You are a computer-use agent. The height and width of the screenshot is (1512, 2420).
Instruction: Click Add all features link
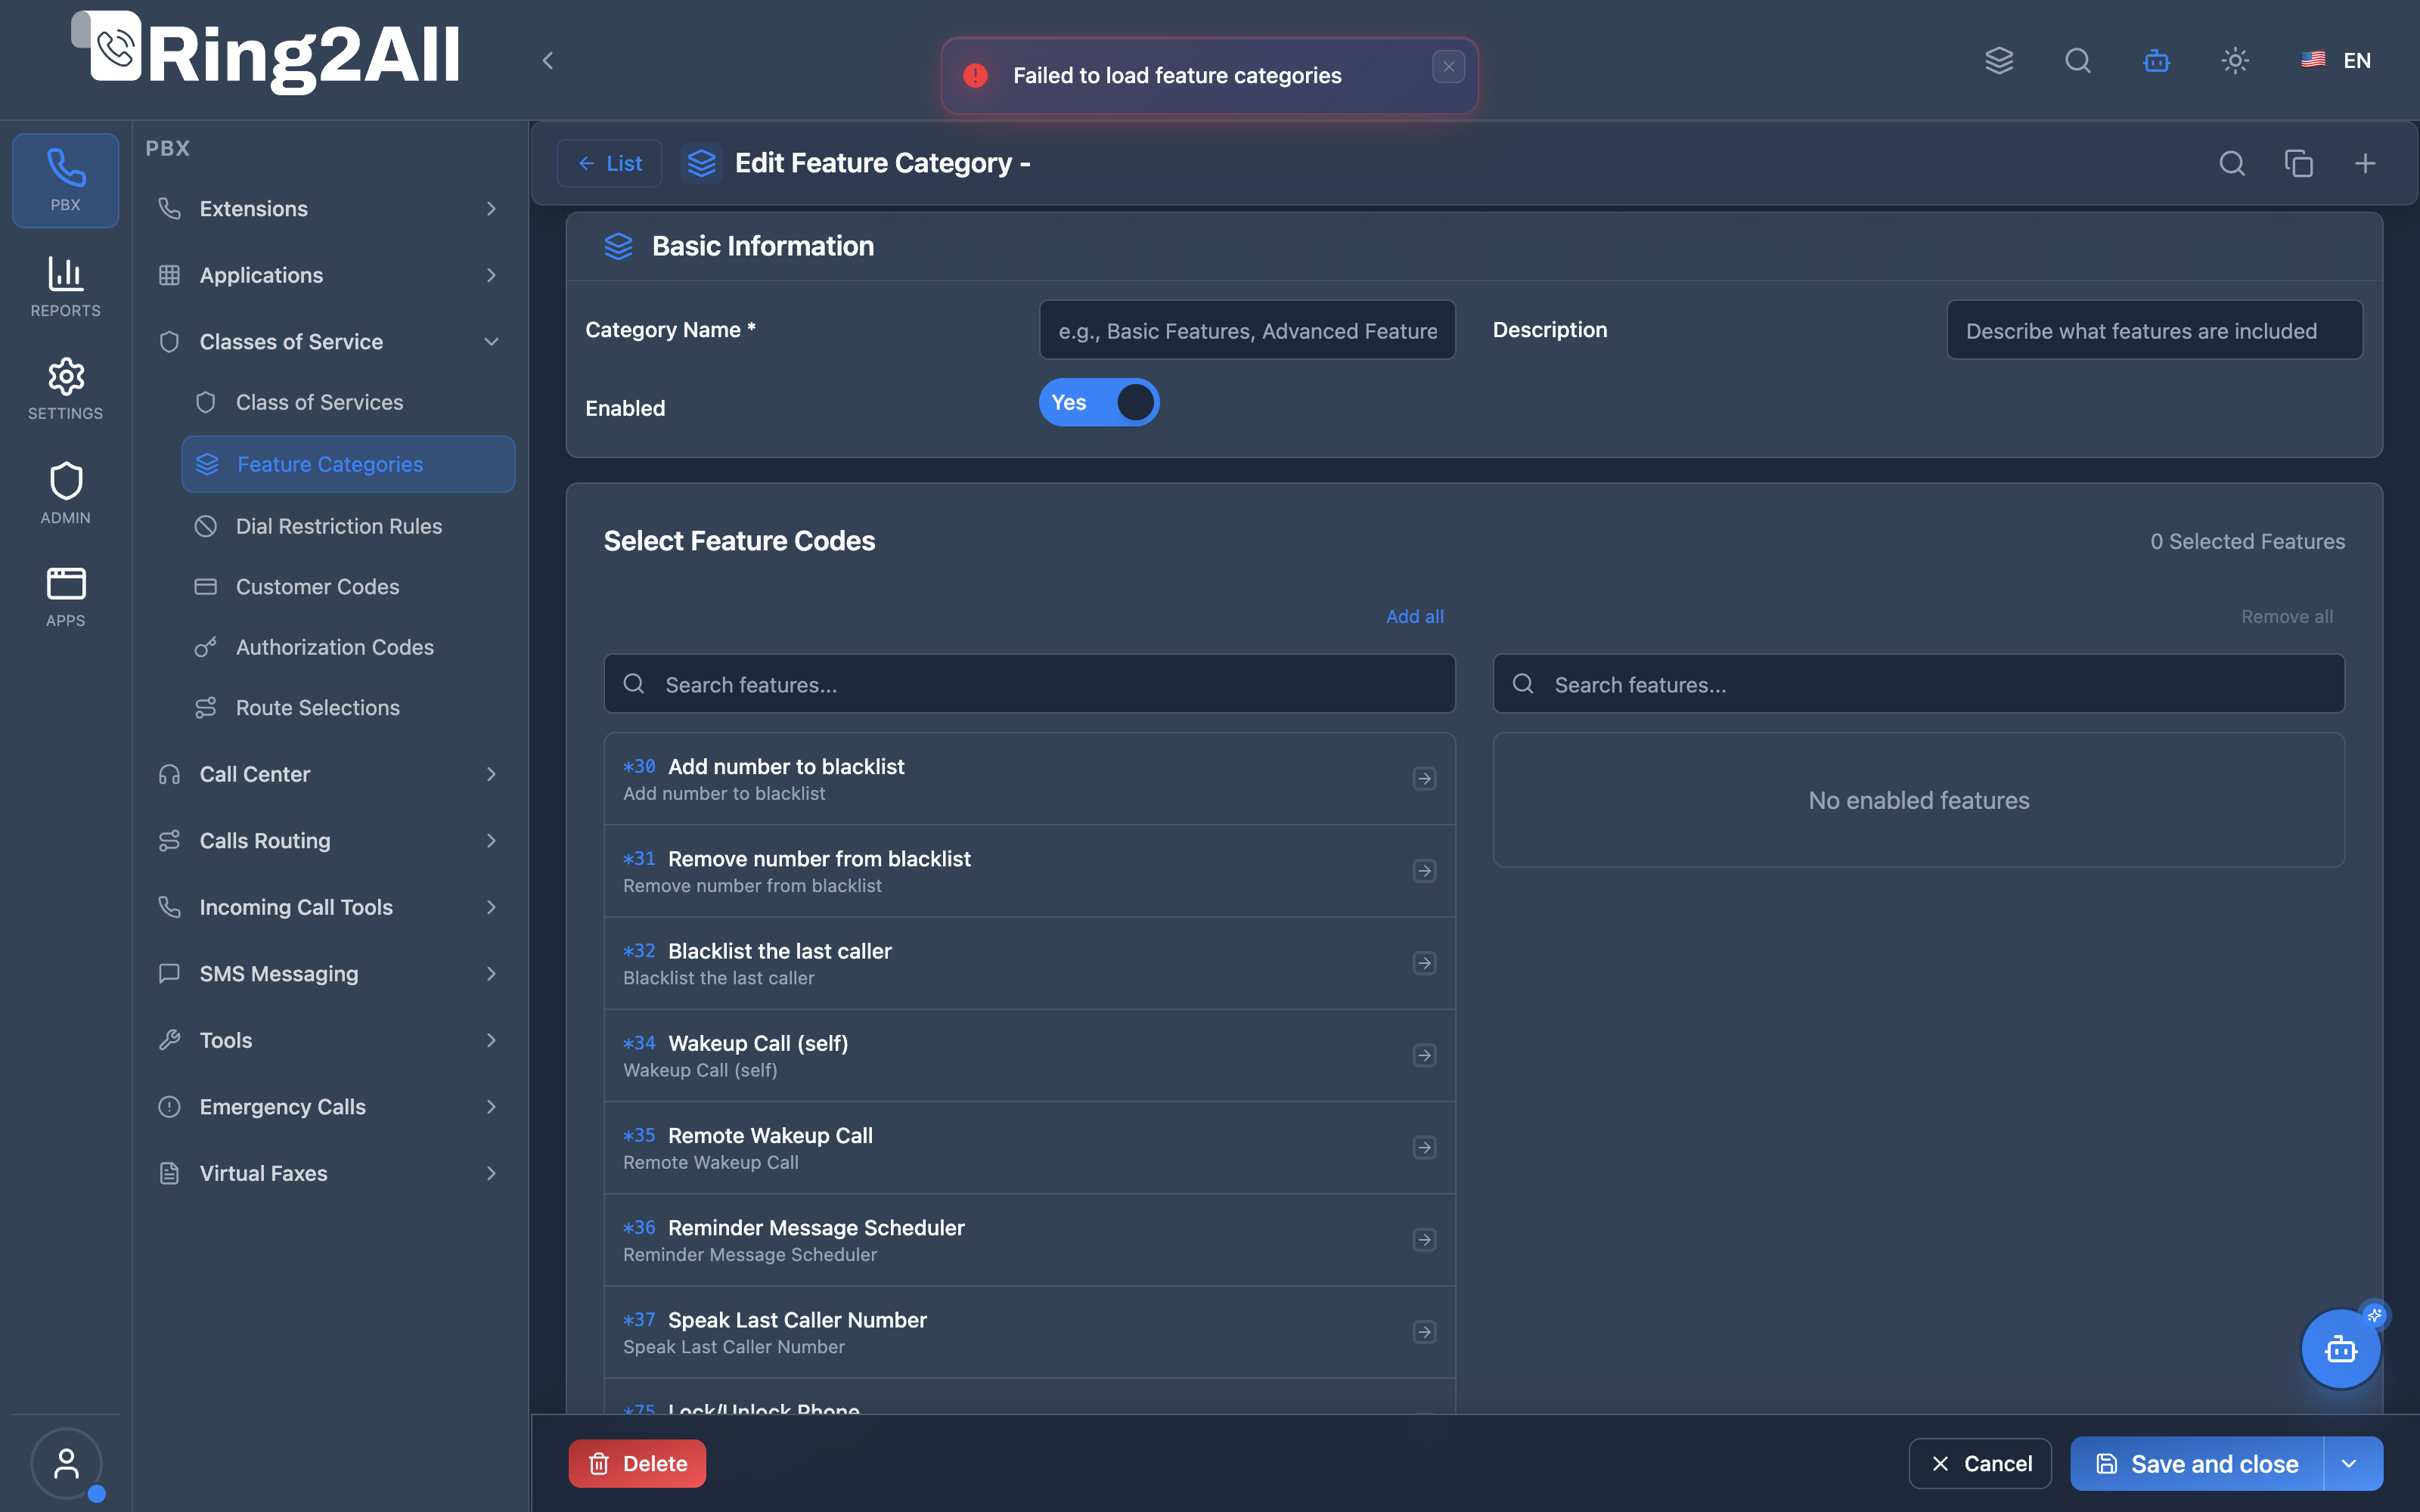point(1414,616)
